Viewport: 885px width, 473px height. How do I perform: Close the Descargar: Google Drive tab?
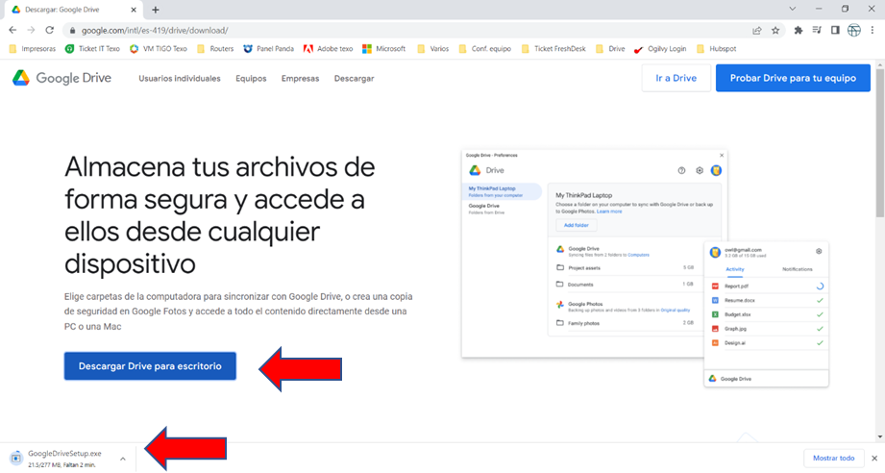tap(134, 10)
